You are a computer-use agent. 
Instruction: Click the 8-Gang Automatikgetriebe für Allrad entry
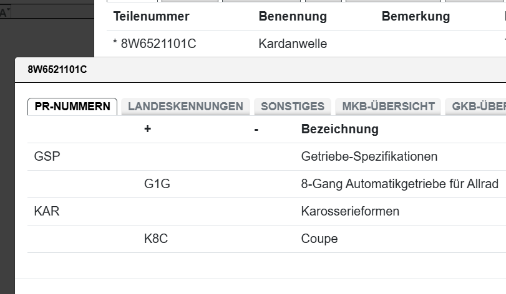point(399,184)
